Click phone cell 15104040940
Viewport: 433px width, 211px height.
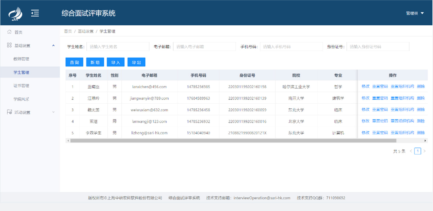click(198, 133)
